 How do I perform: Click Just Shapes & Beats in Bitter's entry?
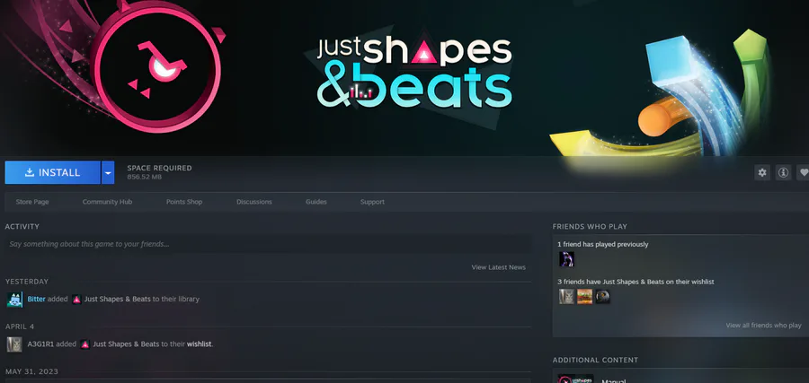[118, 299]
